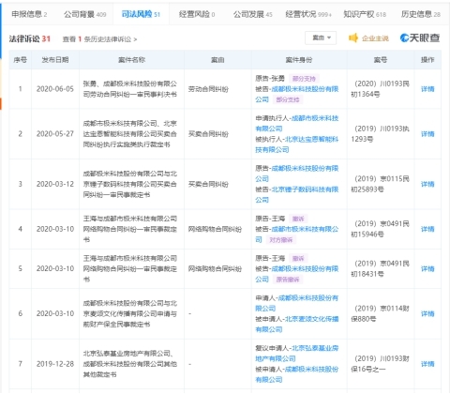This screenshot has width=450, height=394.
Task: Open the 公司发展 tab
Action: [x=253, y=14]
